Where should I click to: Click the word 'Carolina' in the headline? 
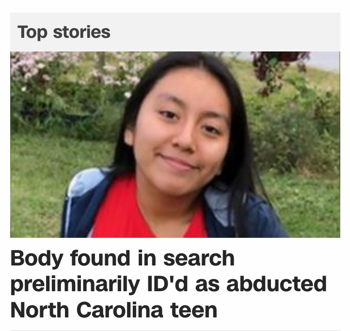pos(120,310)
